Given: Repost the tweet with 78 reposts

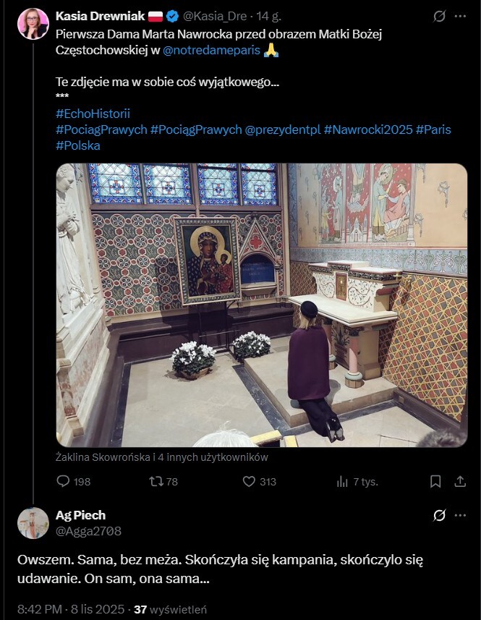Looking at the screenshot, I should (156, 481).
